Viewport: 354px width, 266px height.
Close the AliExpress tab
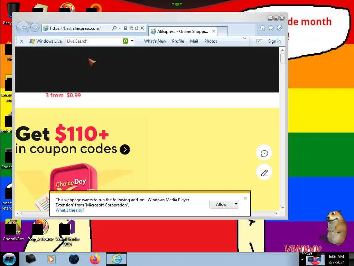[x=214, y=31]
